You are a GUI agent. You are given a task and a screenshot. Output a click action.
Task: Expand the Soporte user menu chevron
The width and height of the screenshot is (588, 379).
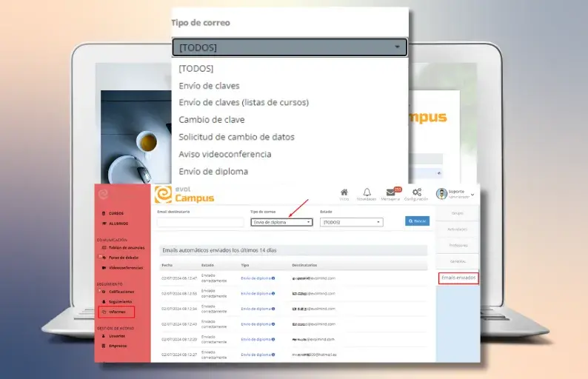click(x=472, y=195)
